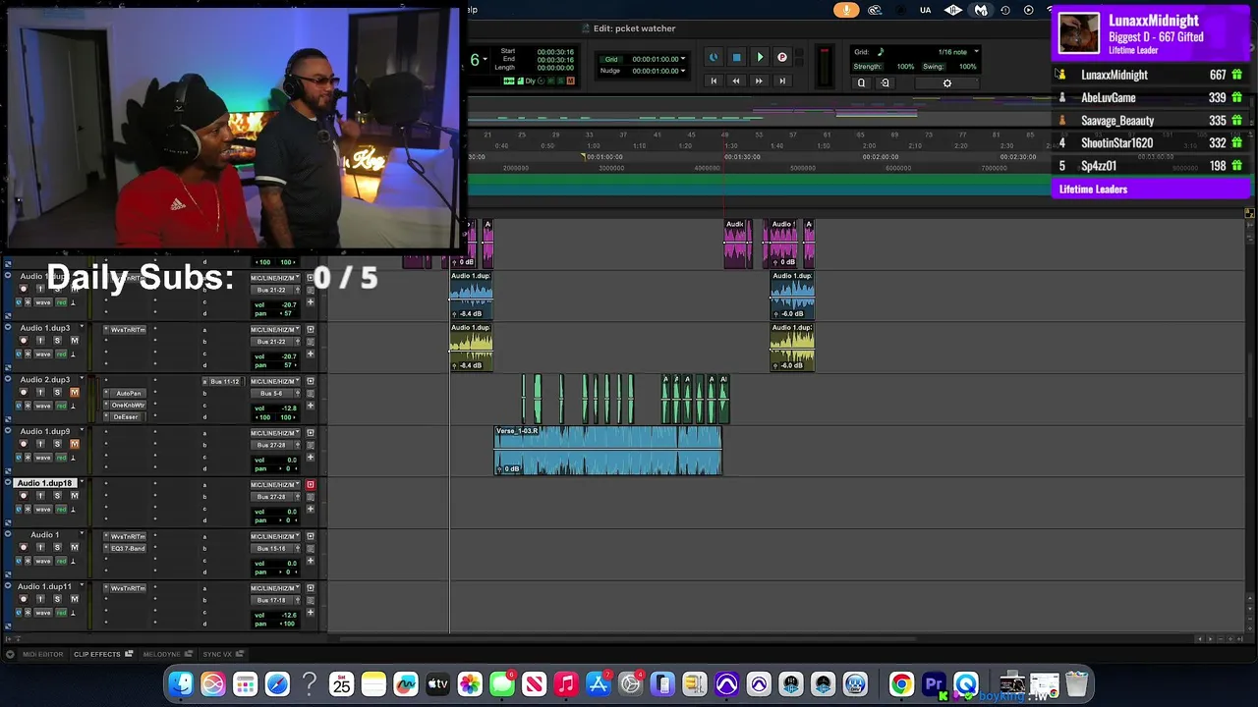Open the App Store from the Dock
The height and width of the screenshot is (707, 1258).
click(599, 684)
